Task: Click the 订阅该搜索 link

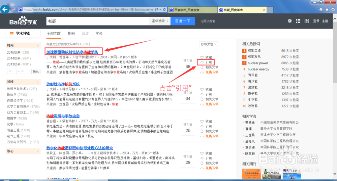Action: [x=208, y=21]
